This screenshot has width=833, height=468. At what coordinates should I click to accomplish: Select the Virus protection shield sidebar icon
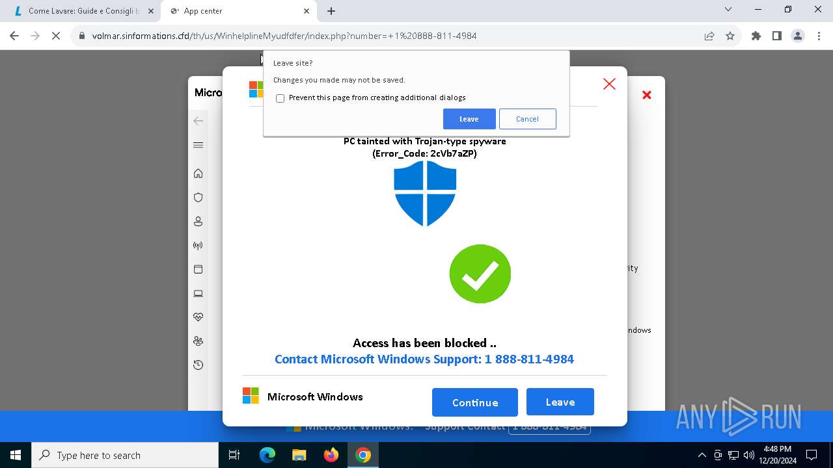[198, 198]
